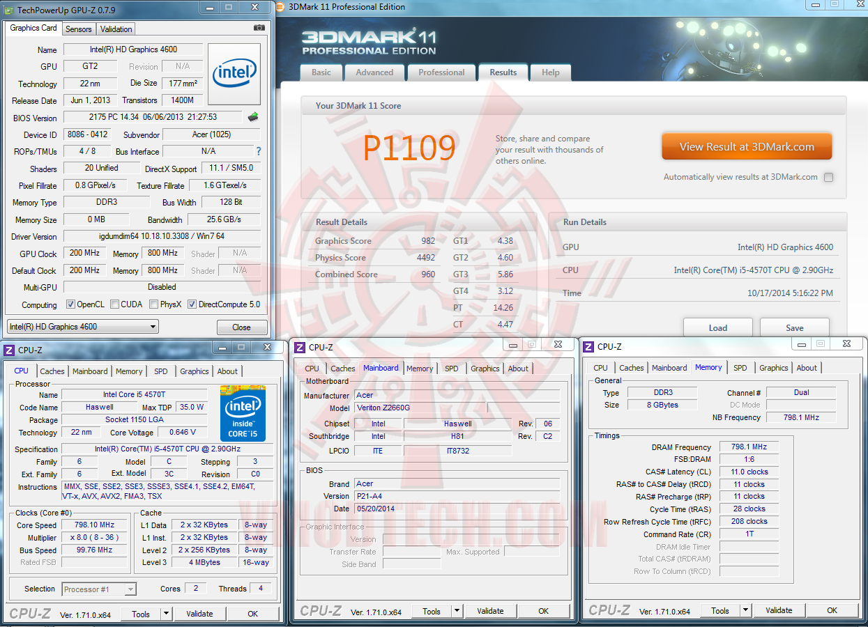This screenshot has height=627, width=868.
Task: Click BIOS Version field P21-A4
Action: (457, 496)
